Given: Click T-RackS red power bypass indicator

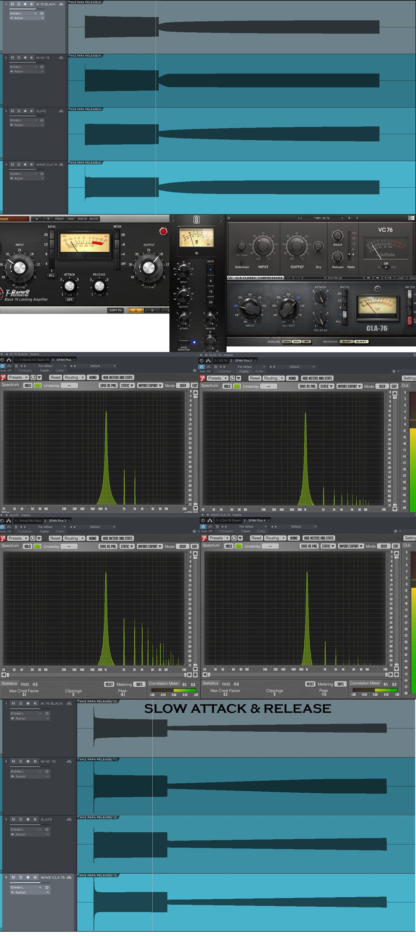Looking at the screenshot, I should pos(163,231).
